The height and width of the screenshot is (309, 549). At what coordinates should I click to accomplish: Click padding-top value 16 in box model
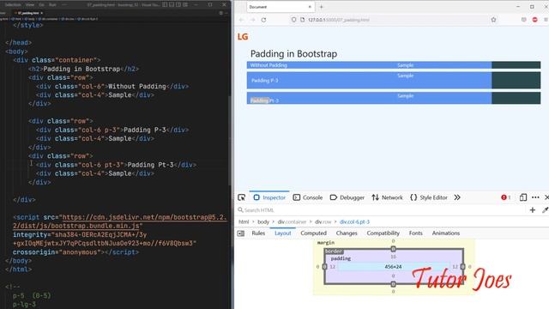point(393,257)
